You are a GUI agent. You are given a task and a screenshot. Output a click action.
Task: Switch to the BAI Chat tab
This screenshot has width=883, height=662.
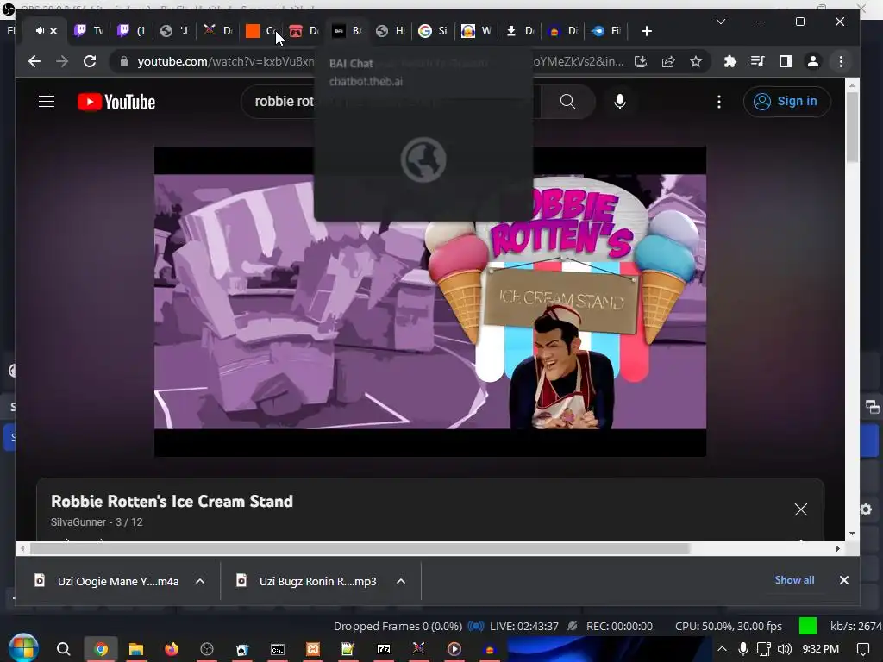(348, 30)
